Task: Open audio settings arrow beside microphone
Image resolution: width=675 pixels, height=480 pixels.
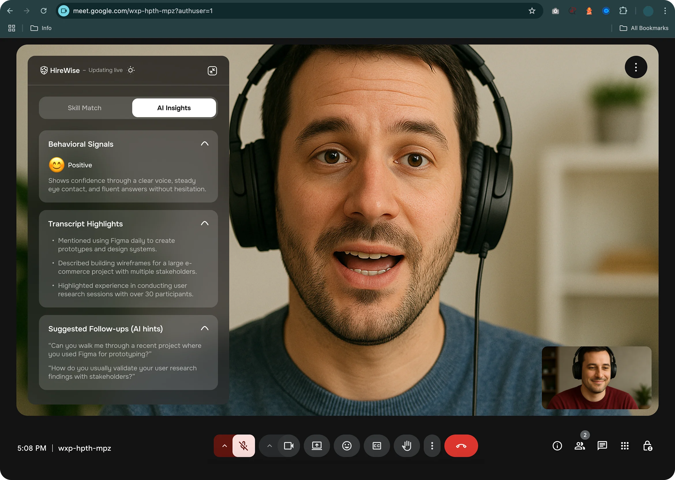Action: 224,446
